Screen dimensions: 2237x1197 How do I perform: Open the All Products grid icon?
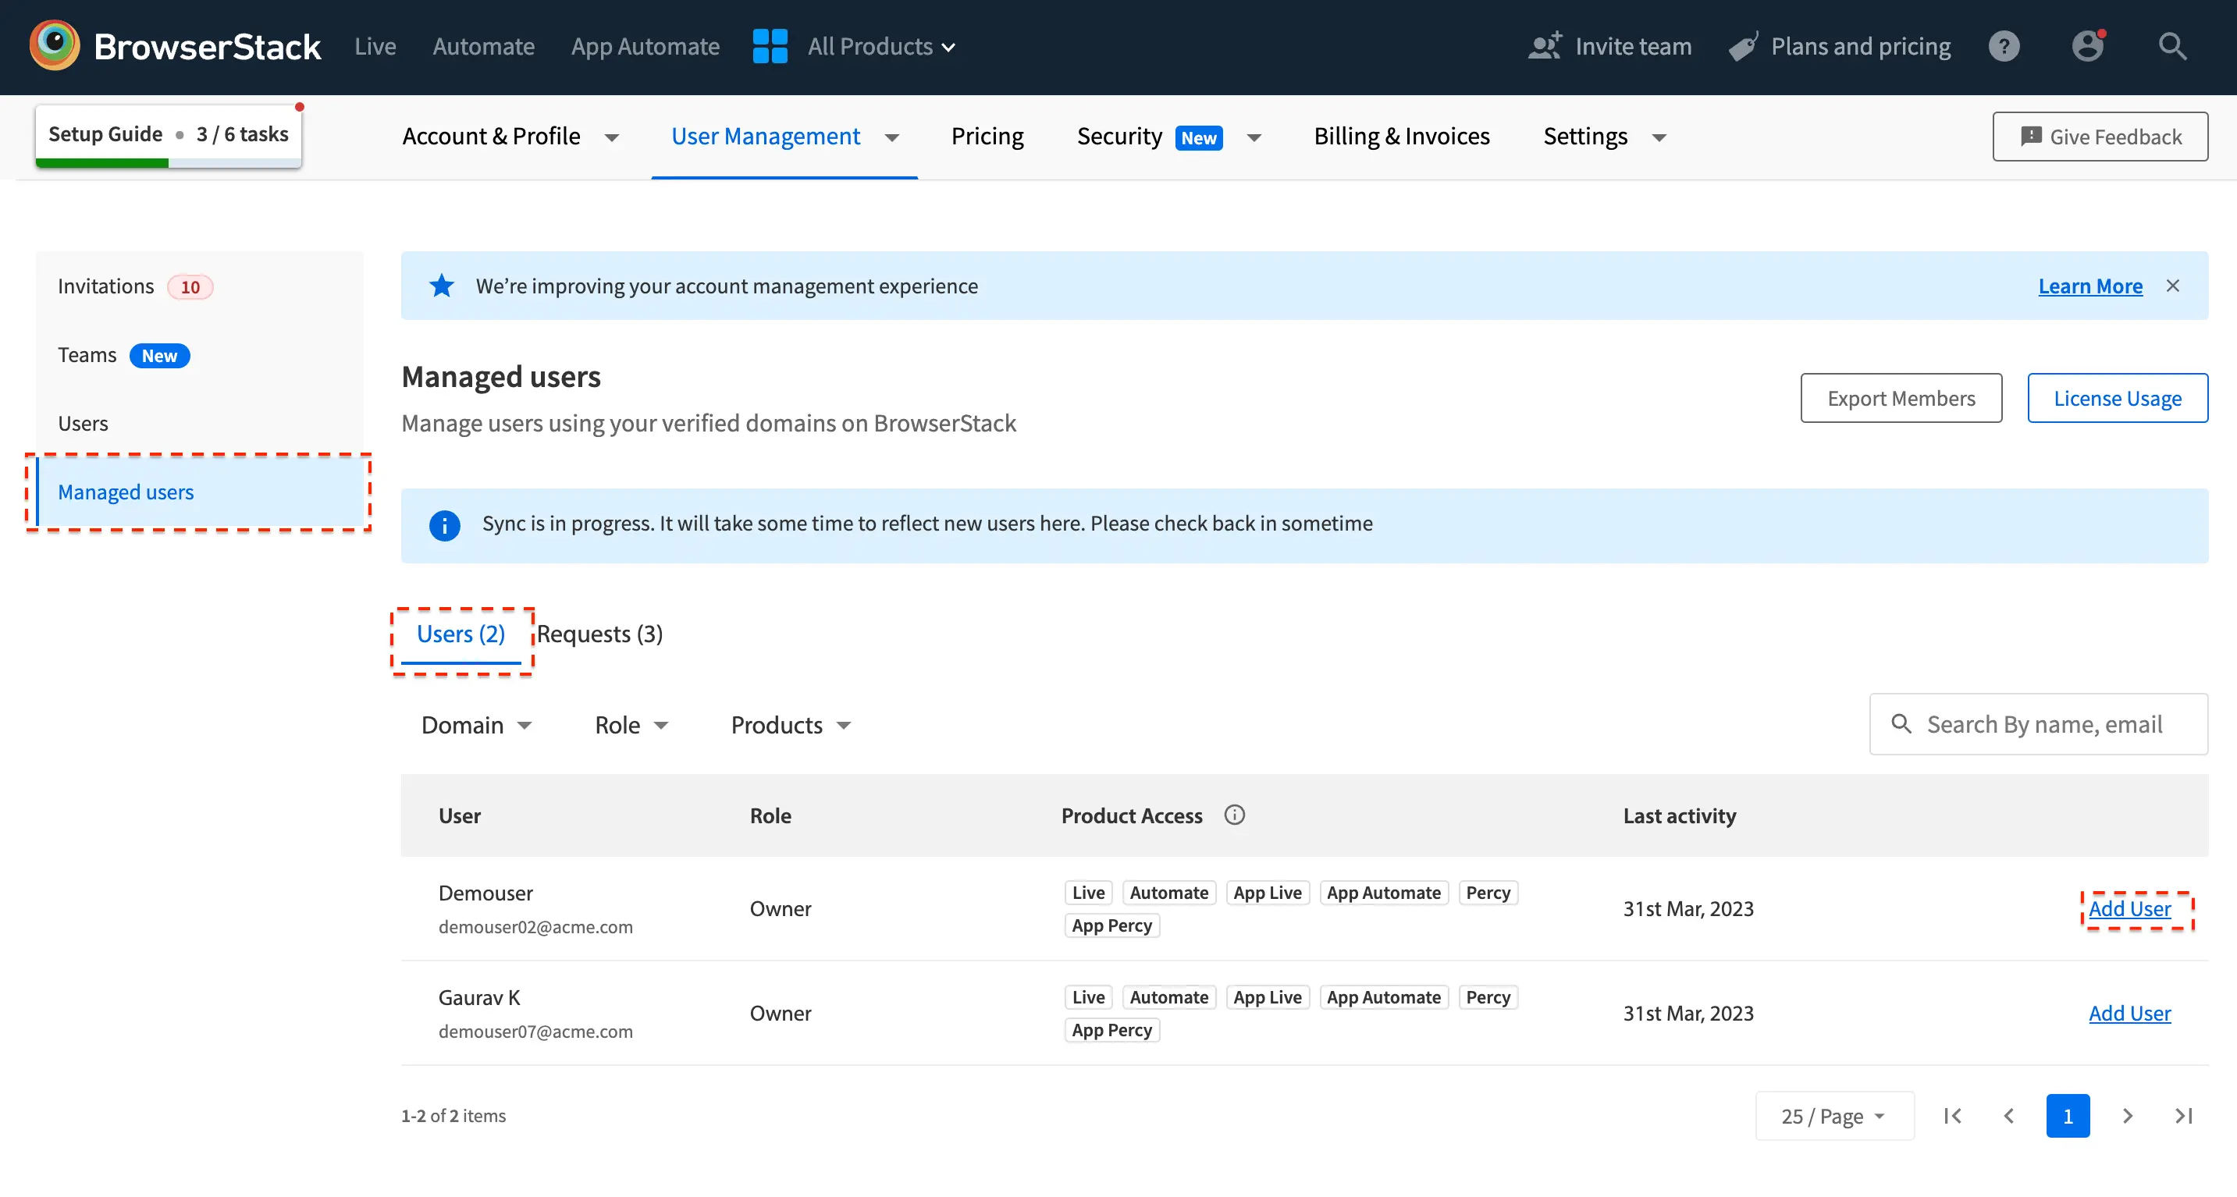click(770, 46)
